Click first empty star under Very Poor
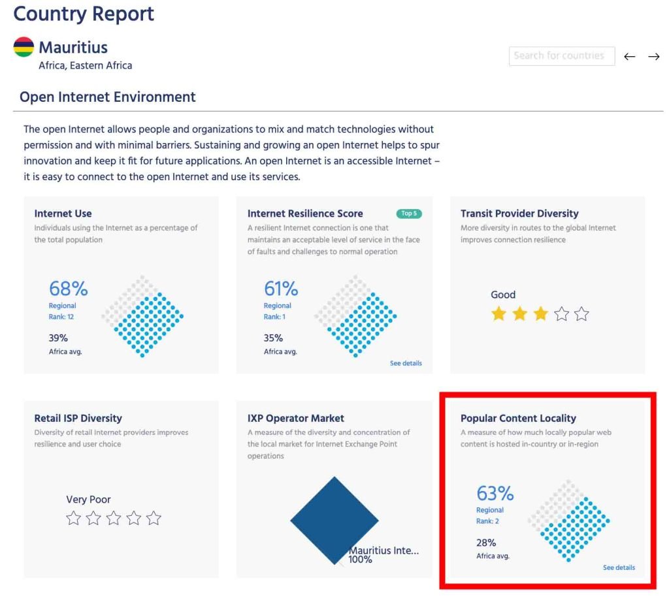This screenshot has width=669, height=598. pos(73,518)
